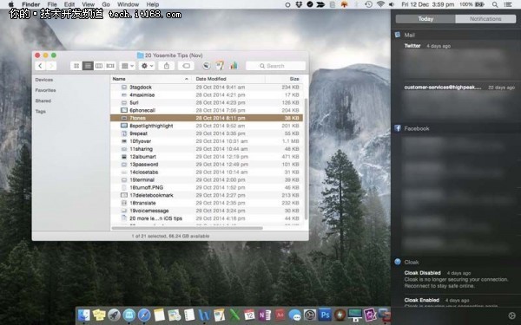Open the View menu

coord(88,4)
